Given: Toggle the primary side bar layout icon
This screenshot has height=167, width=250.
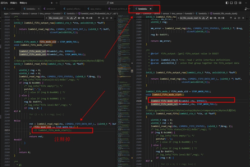Looking at the screenshot, I should click(x=227, y=3).
